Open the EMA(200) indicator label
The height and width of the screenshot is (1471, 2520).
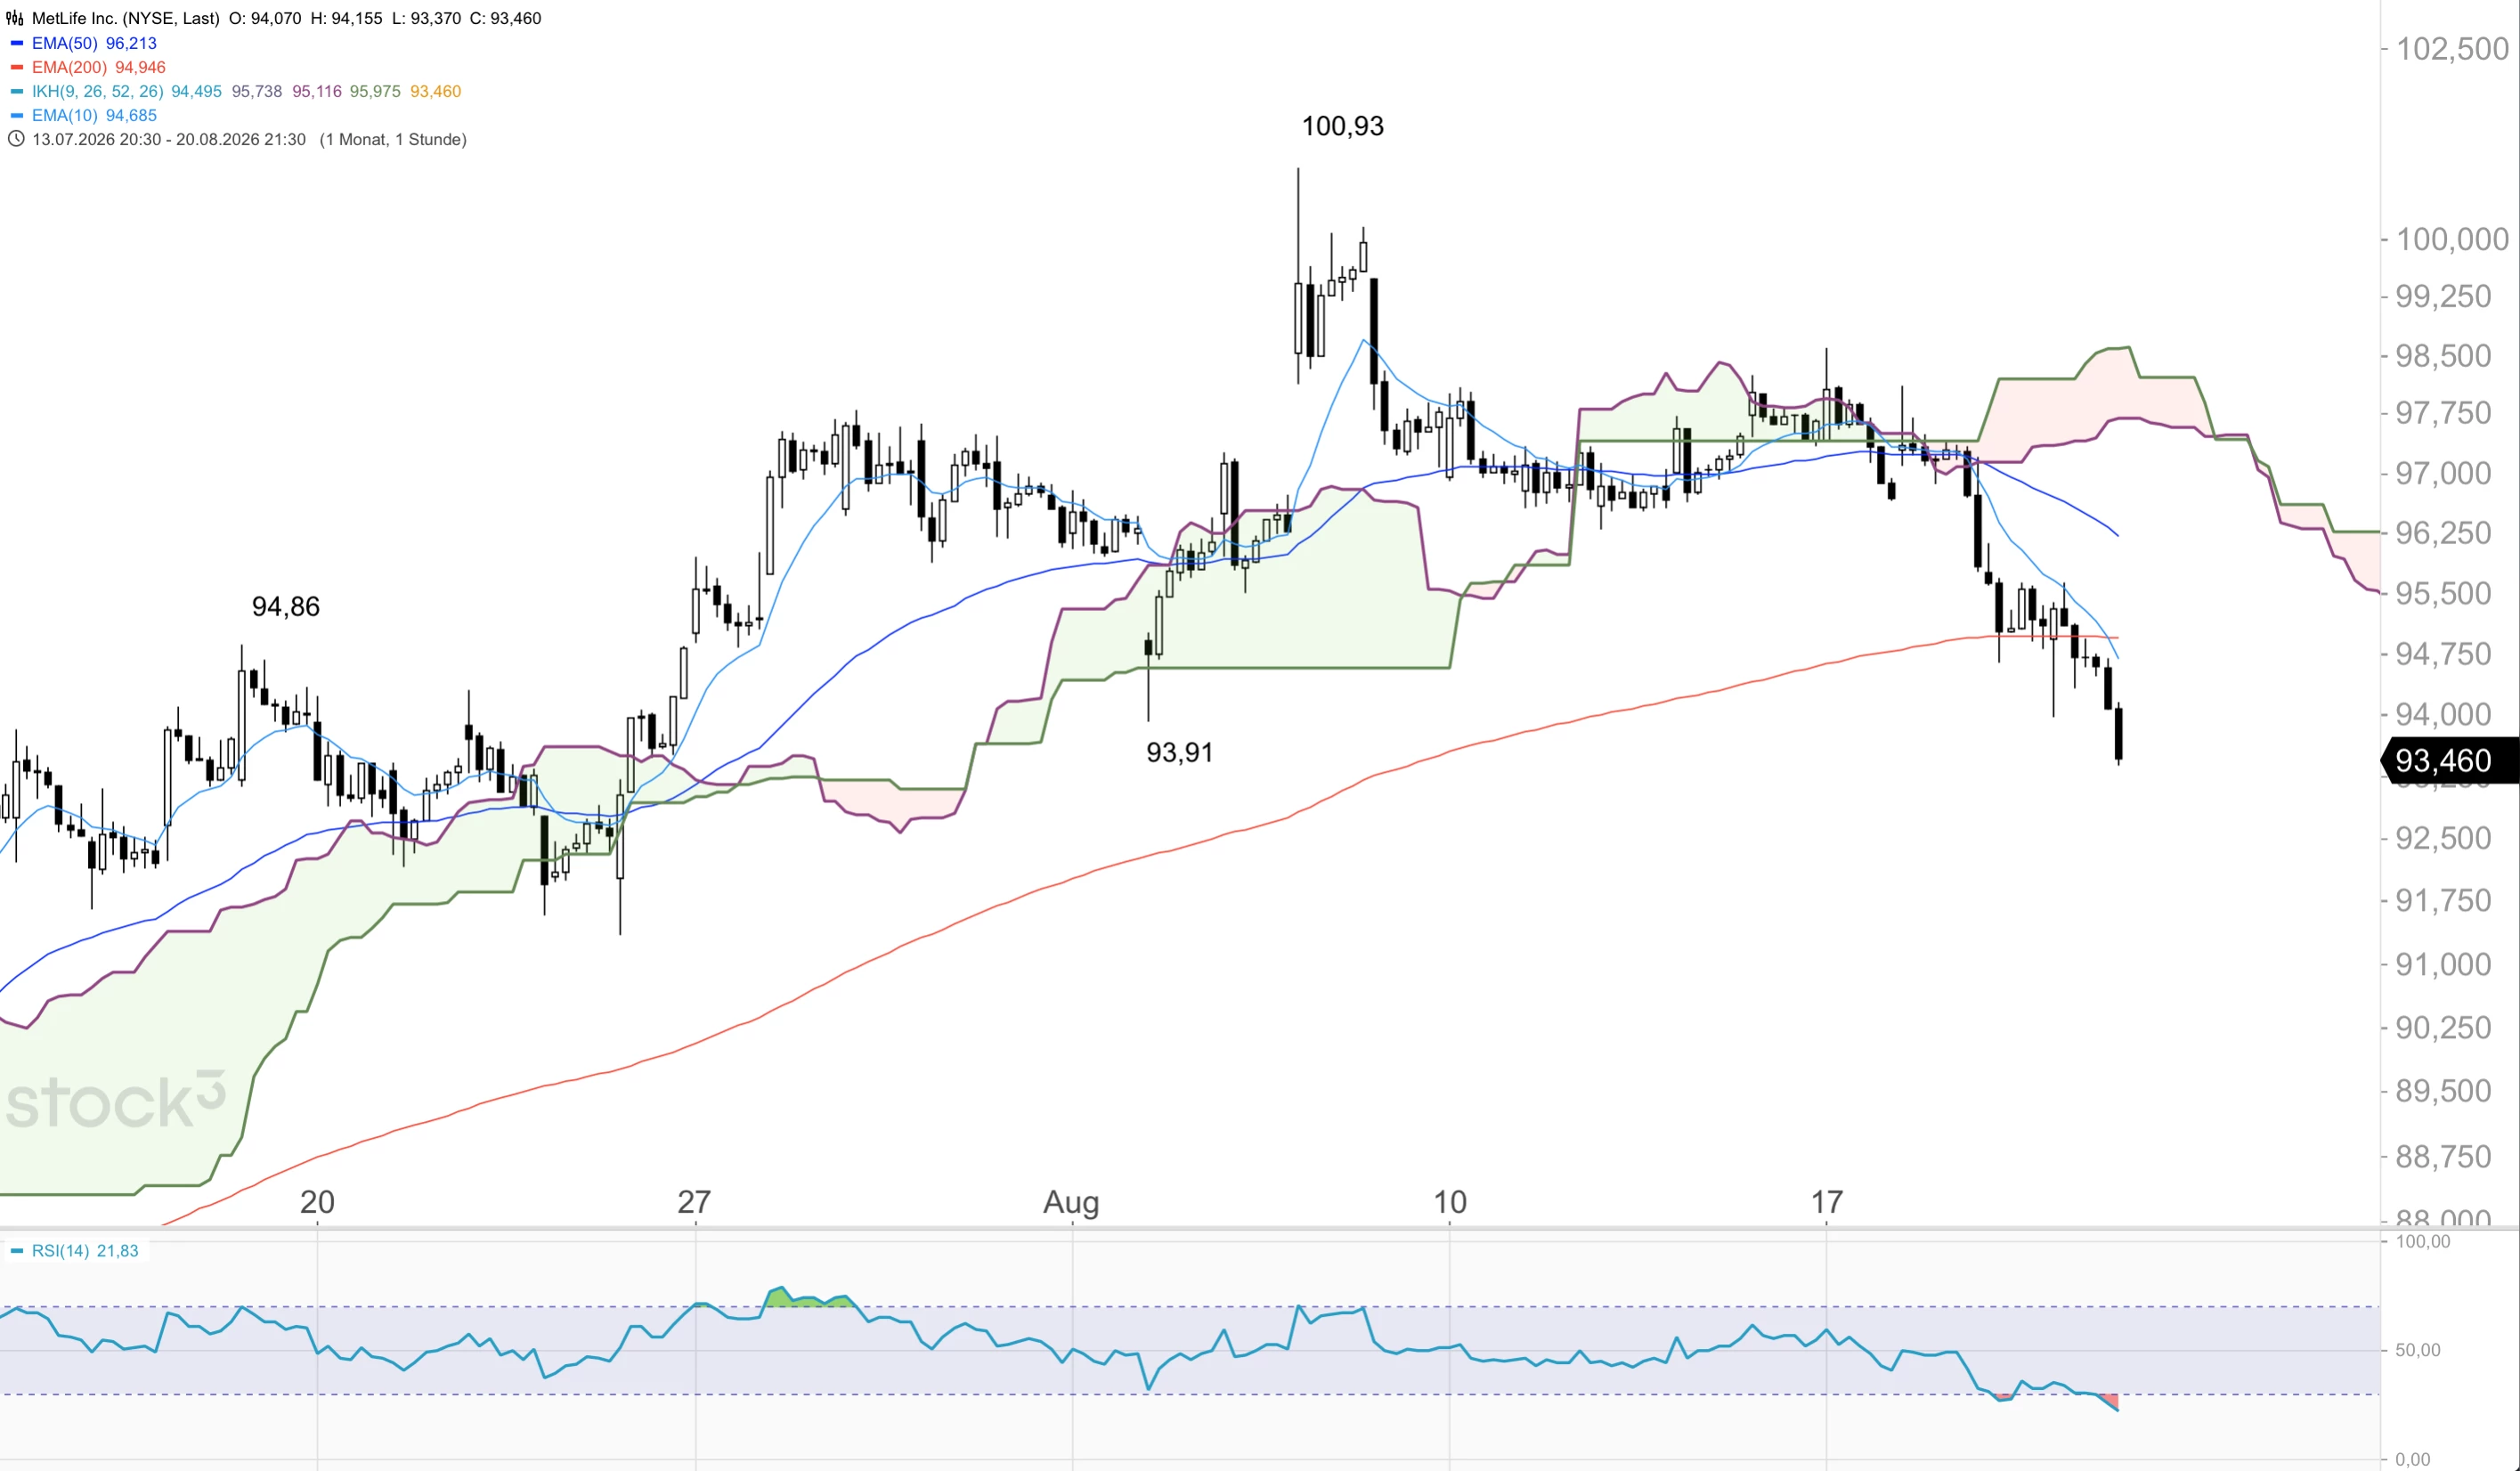click(69, 67)
